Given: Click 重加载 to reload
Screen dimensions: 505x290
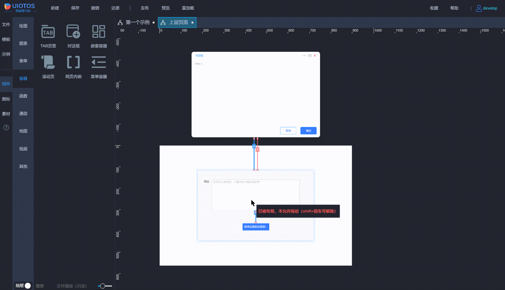Looking at the screenshot, I should pos(188,8).
